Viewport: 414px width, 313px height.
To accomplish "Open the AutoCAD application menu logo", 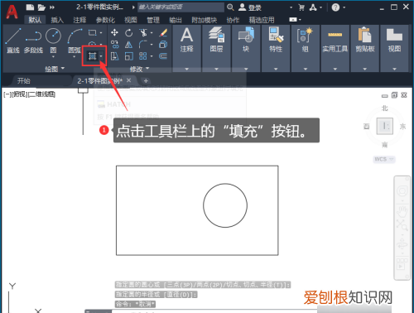I will click(12, 12).
